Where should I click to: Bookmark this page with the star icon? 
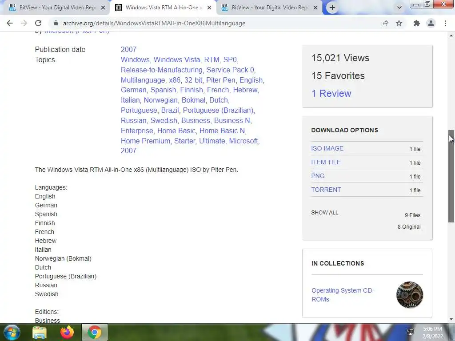coord(399,23)
